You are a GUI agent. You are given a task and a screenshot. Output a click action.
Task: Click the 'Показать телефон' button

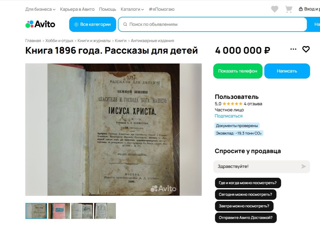[238, 71]
